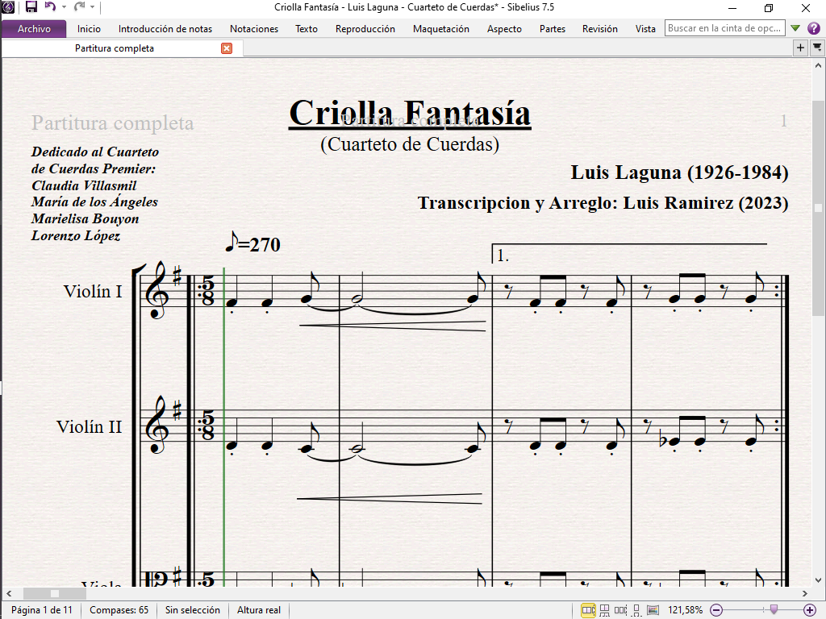
Task: Select the composer text Luis Laguna (1926-1984)
Action: click(x=679, y=172)
